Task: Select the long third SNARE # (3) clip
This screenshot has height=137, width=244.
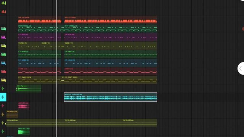Action: 111,46
